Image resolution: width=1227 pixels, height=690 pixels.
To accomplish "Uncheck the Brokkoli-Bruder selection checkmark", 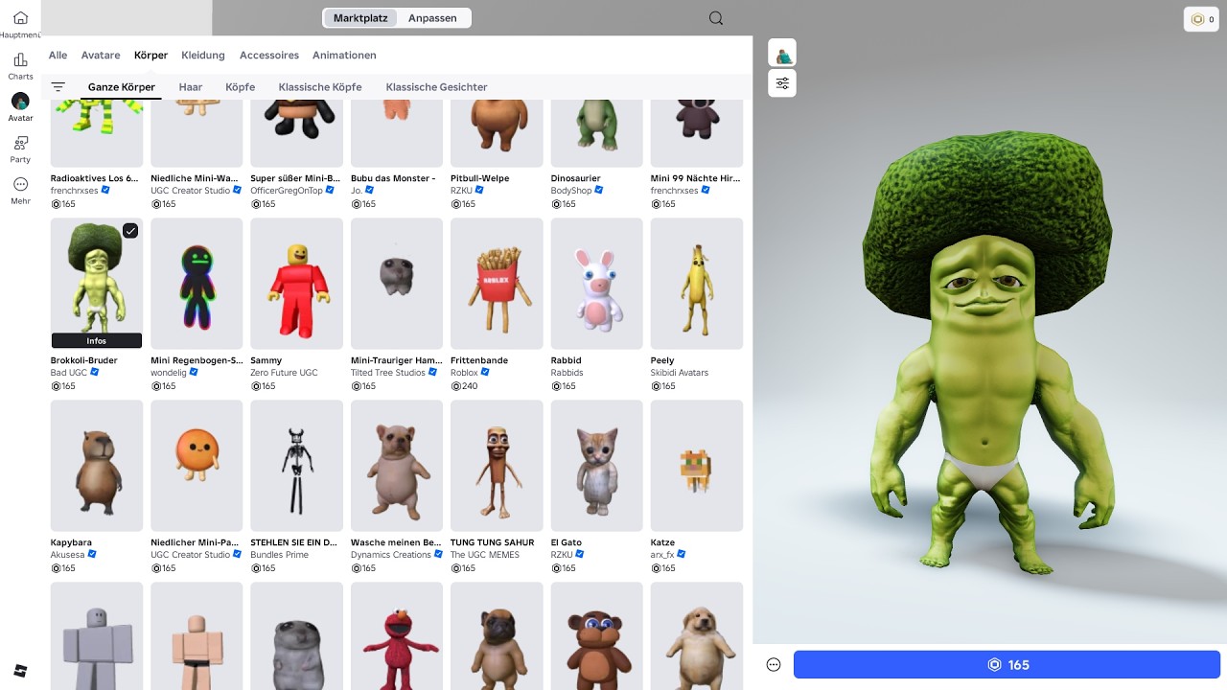I will (130, 231).
